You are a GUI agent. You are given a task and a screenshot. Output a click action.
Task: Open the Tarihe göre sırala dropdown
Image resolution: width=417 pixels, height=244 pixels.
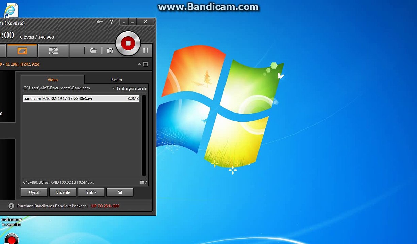tap(130, 88)
